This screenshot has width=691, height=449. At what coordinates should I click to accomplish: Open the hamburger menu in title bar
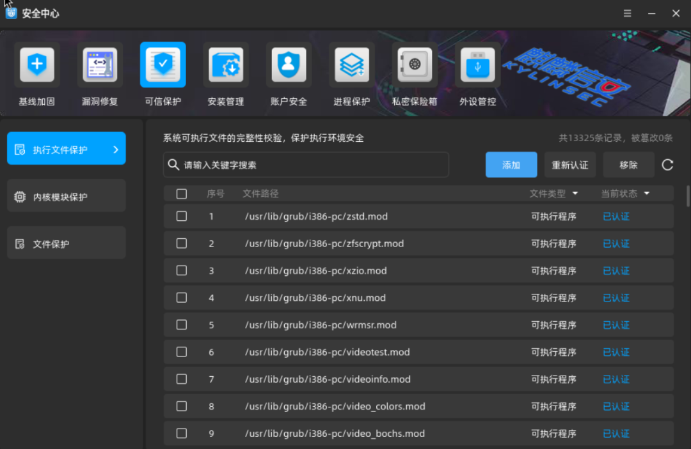[x=627, y=13]
